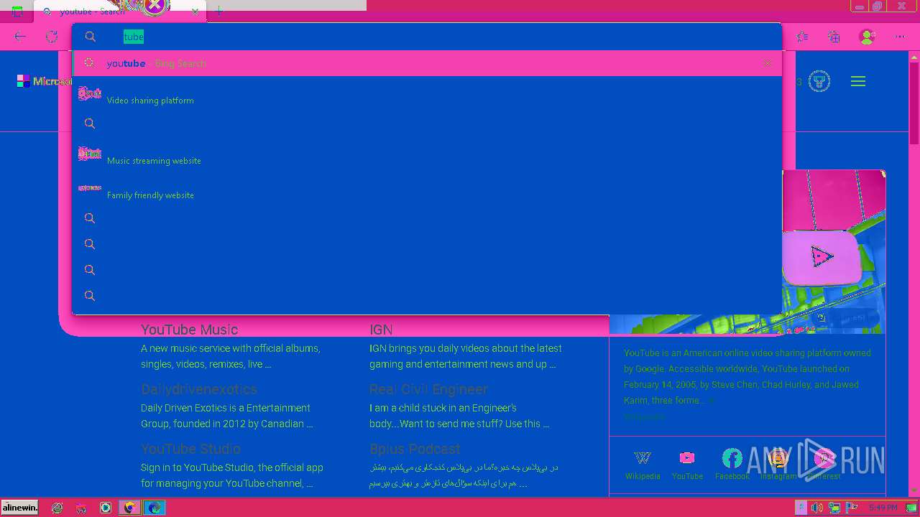
Task: Open the 5:49 PM system clock
Action: tap(883, 508)
